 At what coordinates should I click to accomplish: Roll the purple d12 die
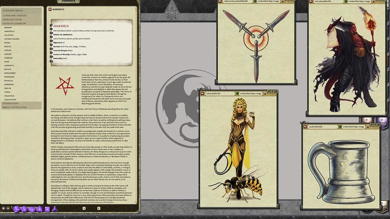[x=24, y=209]
